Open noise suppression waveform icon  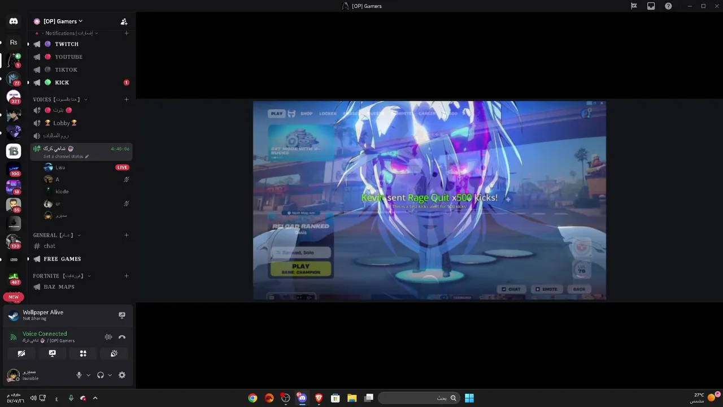pos(108,337)
